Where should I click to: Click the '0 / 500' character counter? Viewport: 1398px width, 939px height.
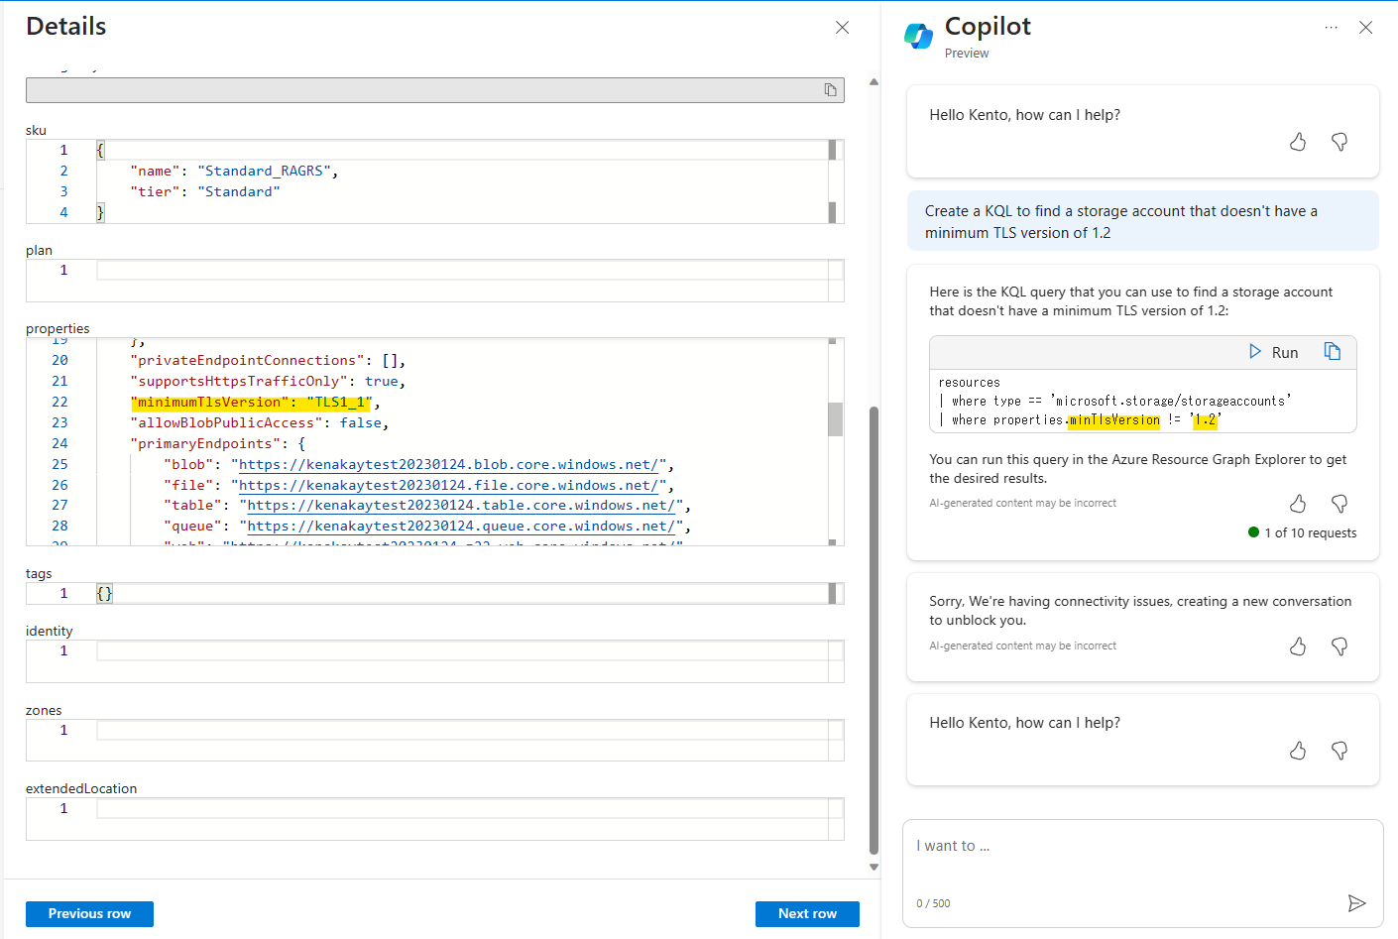tap(933, 903)
